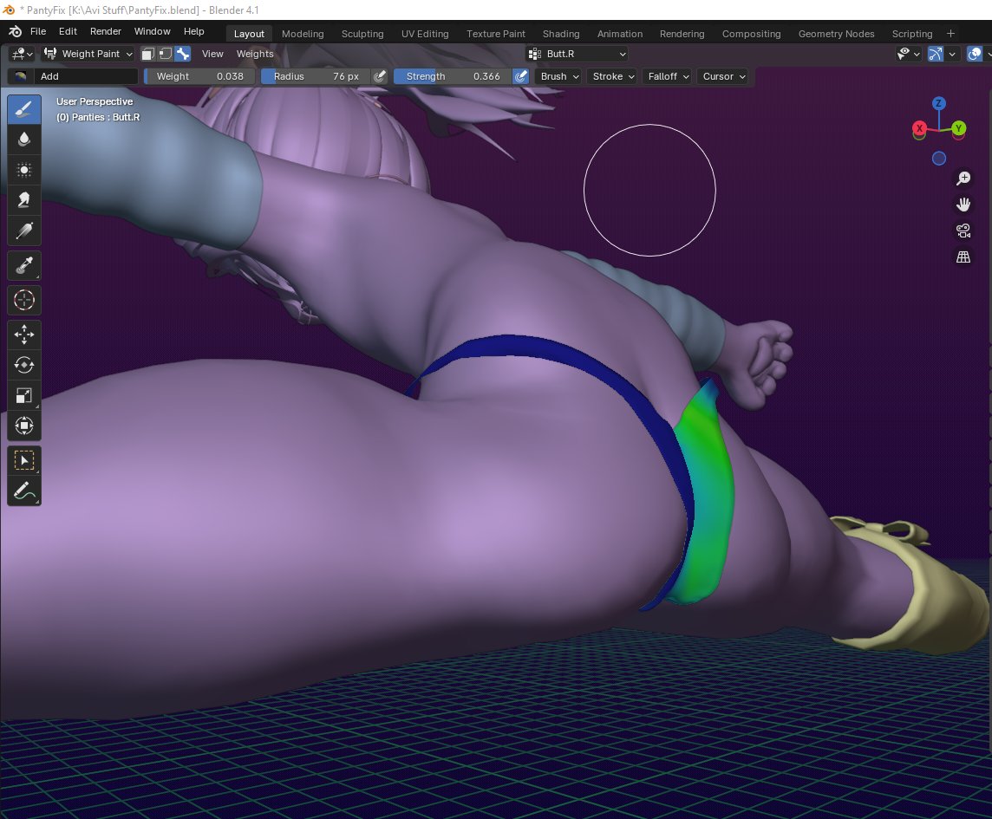Toggle viewport overlays display
This screenshot has height=819, width=992.
click(975, 54)
